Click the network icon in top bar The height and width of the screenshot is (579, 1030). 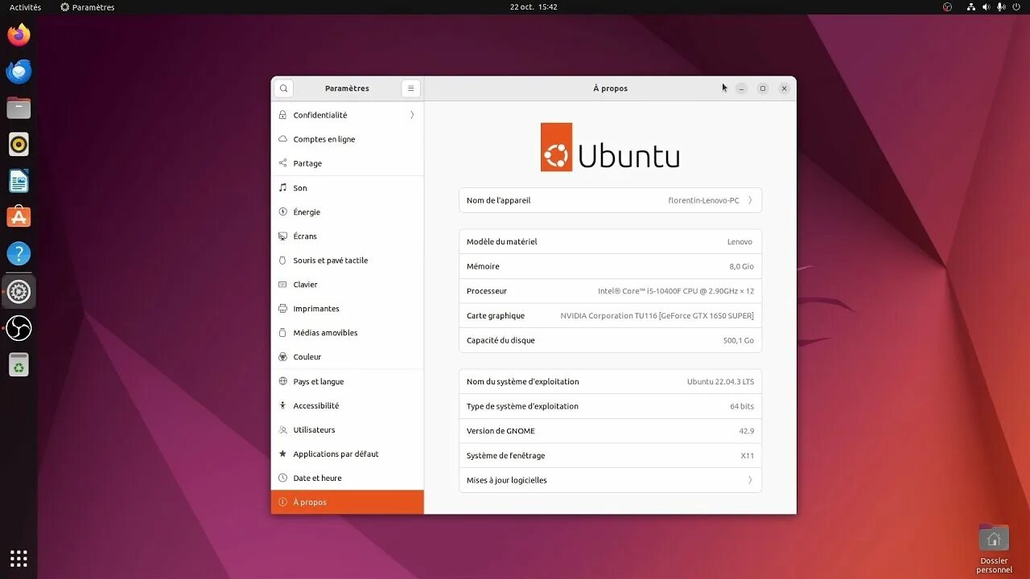971,7
